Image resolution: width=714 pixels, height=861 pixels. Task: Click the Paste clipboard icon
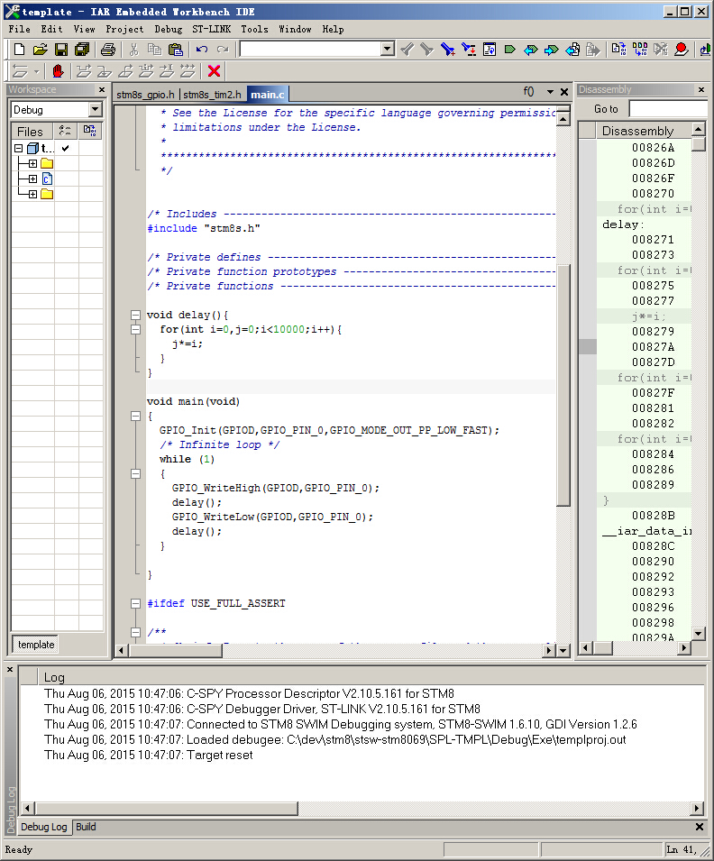point(176,49)
